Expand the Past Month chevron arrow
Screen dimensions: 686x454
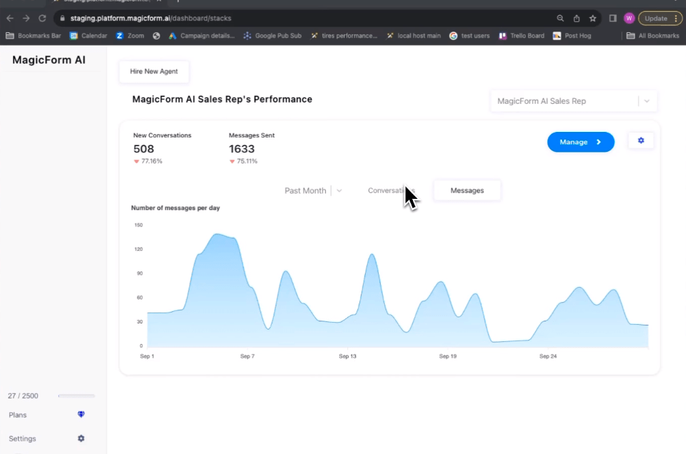tap(339, 191)
